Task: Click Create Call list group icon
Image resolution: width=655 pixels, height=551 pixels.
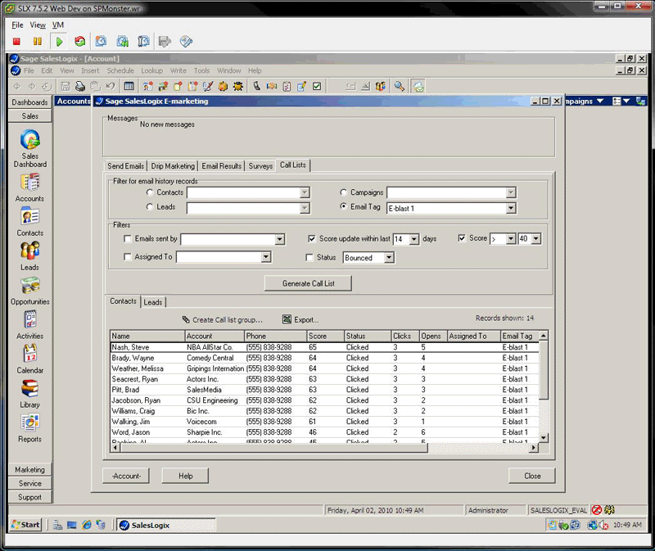Action: click(186, 319)
